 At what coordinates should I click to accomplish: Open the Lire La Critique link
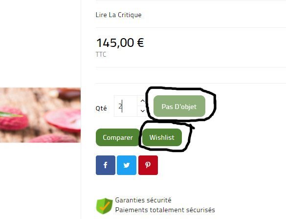[x=119, y=15]
